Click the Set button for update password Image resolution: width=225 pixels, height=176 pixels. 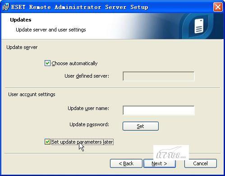click(x=141, y=126)
